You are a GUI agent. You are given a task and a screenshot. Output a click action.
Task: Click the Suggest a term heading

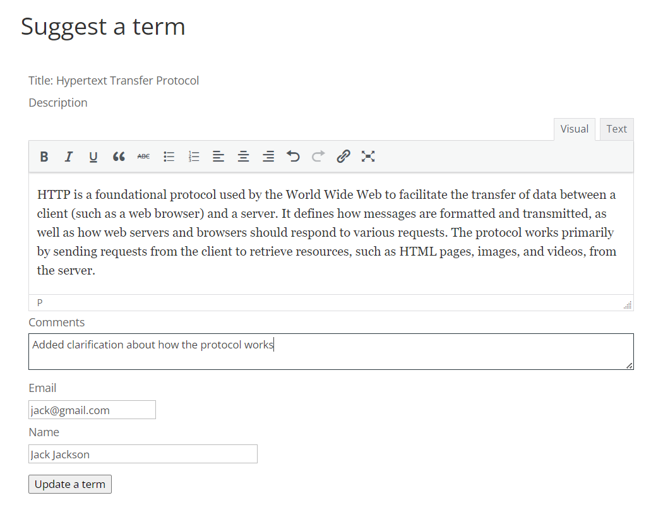pos(103,27)
